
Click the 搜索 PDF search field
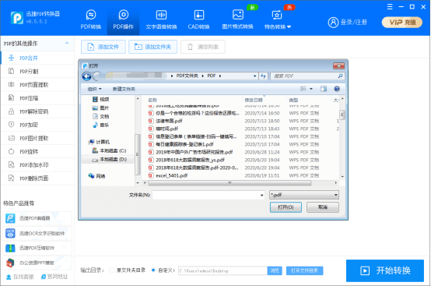coord(307,76)
